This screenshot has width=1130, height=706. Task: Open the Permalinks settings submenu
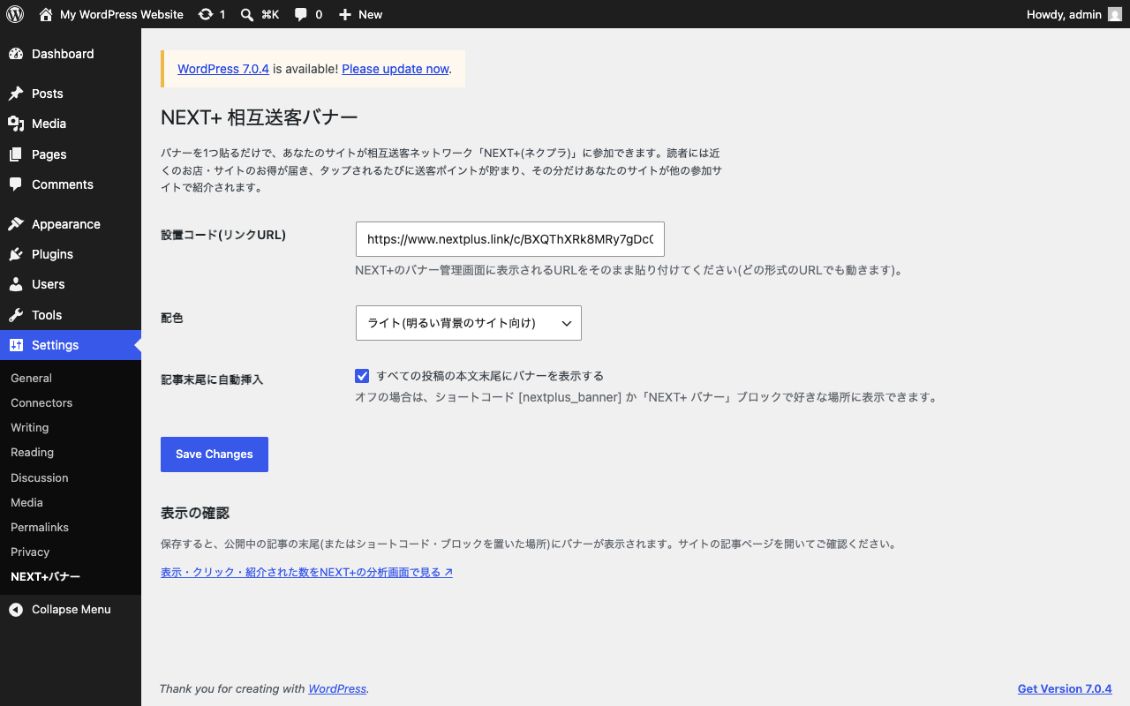40,527
